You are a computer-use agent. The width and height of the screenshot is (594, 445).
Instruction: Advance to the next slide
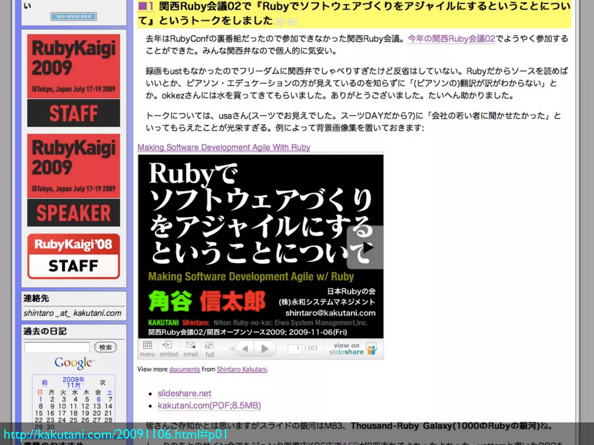[x=264, y=349]
